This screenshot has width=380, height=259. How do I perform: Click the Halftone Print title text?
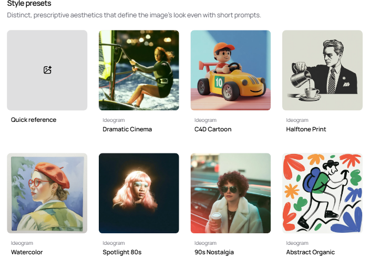coord(306,129)
